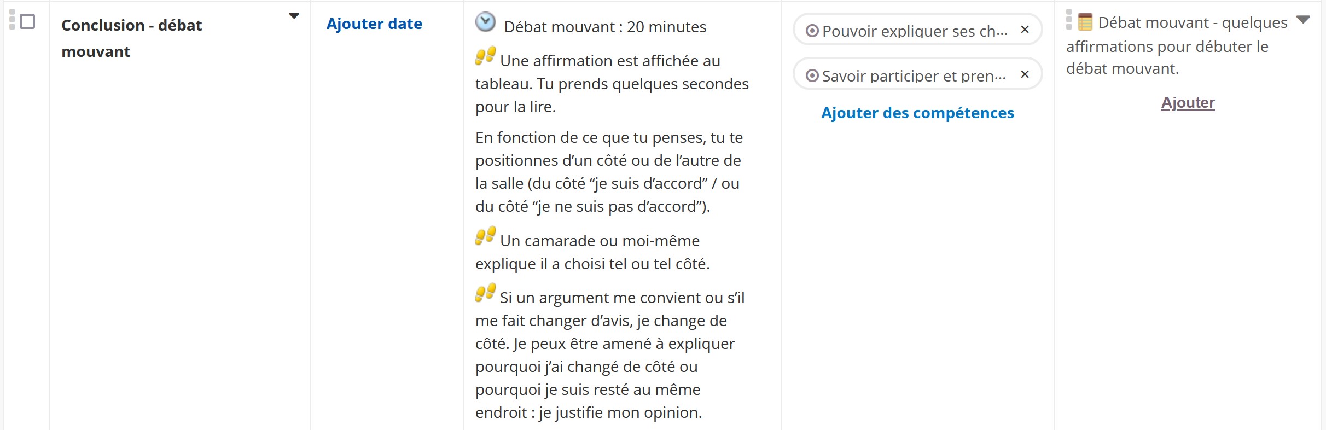Click the "Ajouter" resource link

pyautogui.click(x=1188, y=103)
